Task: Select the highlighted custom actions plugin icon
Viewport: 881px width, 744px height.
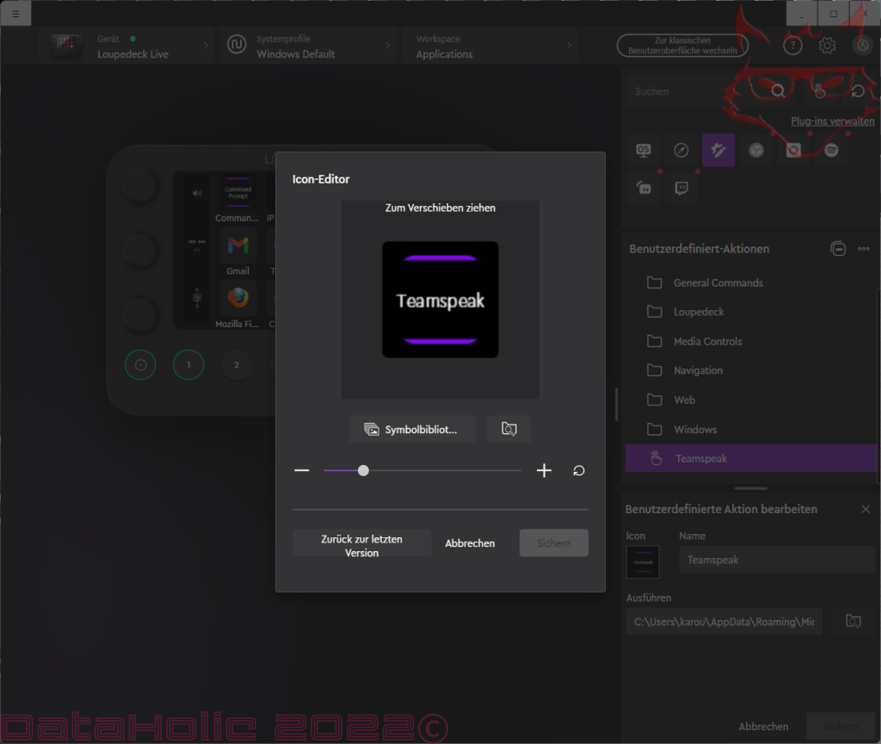Action: tap(718, 150)
